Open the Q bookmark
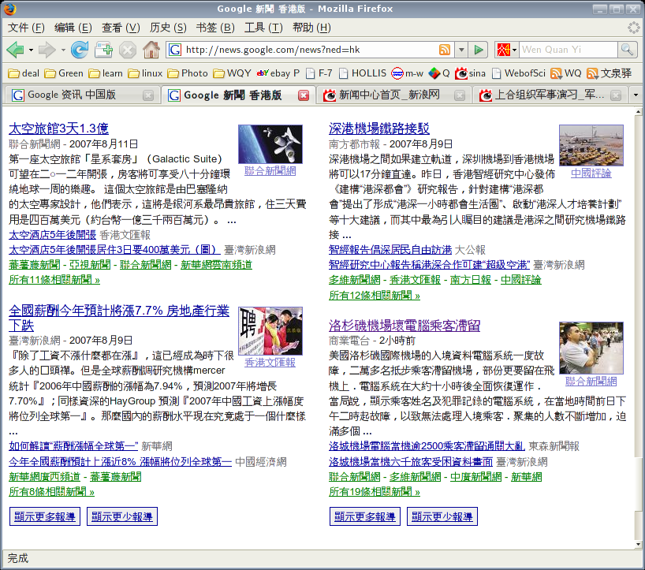This screenshot has height=570, width=645. coord(439,73)
